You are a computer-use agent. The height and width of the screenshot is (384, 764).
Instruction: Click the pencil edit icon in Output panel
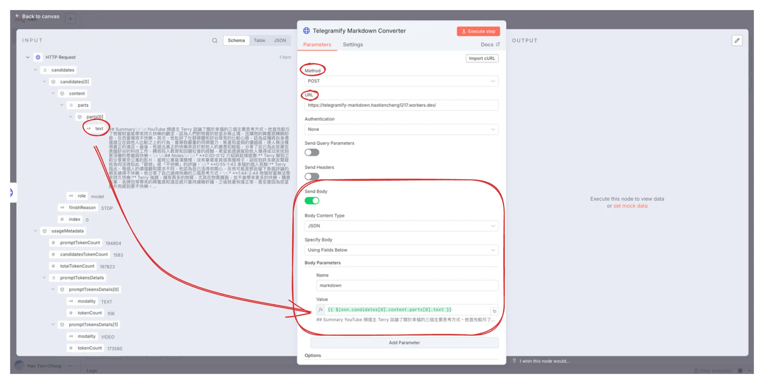(737, 40)
